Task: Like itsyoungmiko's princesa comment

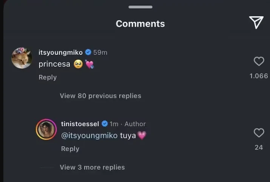Action: pyautogui.click(x=259, y=61)
